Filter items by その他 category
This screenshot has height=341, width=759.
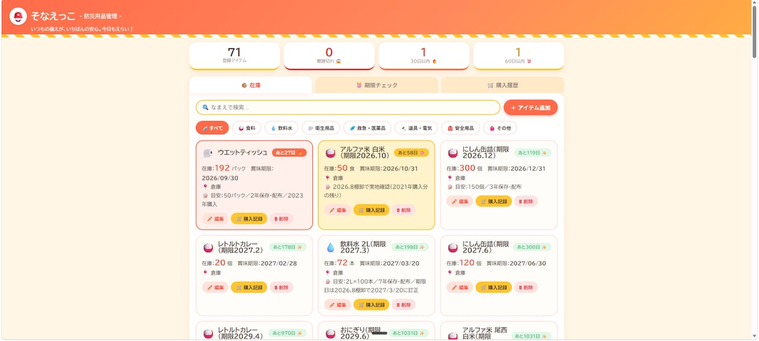(500, 128)
